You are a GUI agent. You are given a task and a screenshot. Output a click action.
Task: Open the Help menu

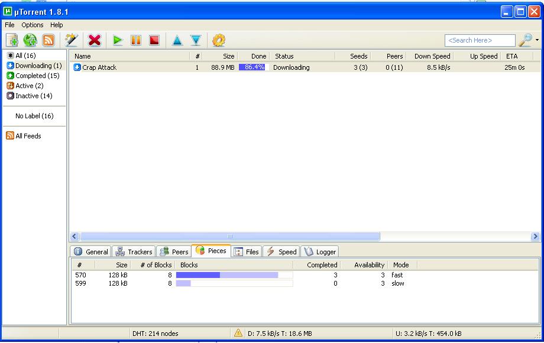[x=57, y=25]
